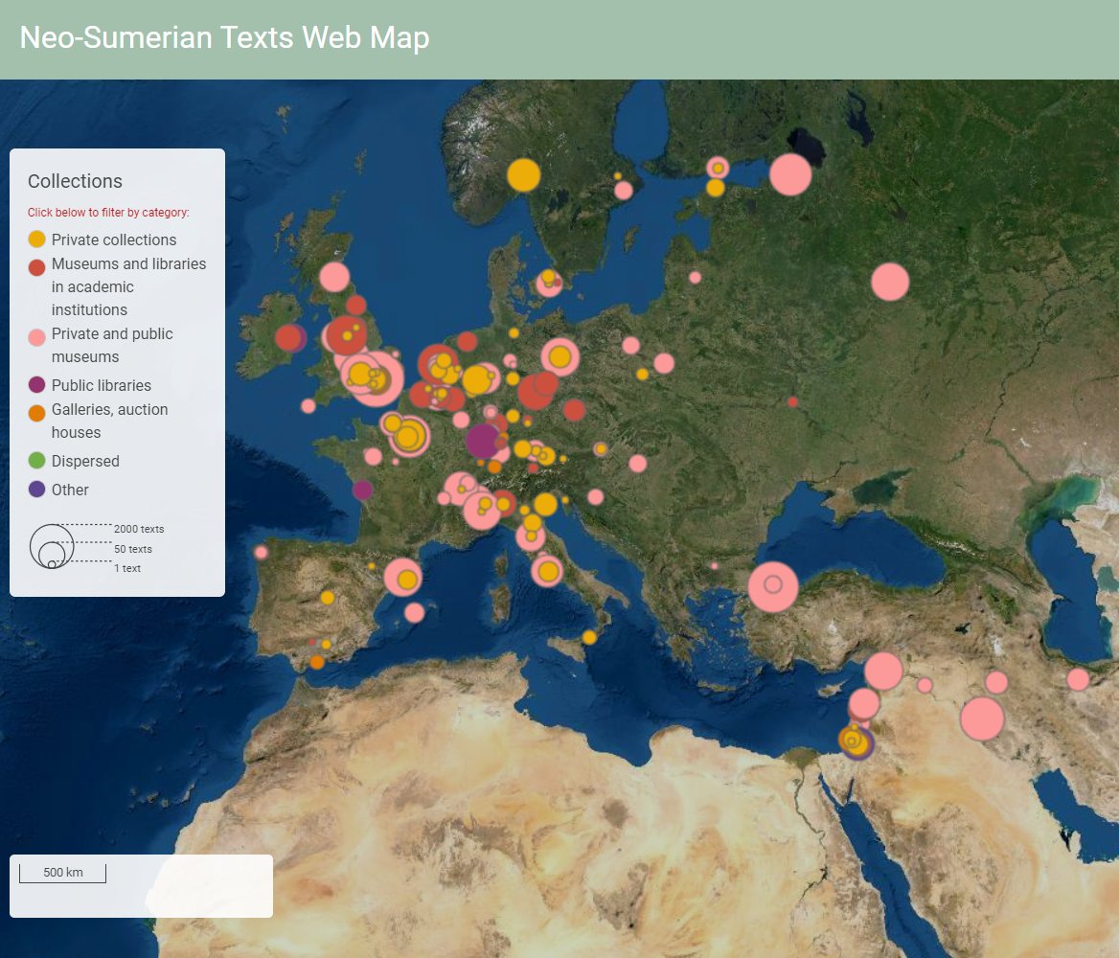This screenshot has width=1119, height=958.
Task: Select the large pink marker in Iraq
Action: 982,718
